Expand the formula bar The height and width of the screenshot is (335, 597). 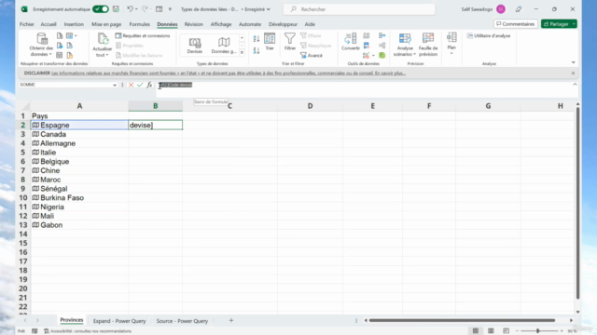[x=575, y=85]
